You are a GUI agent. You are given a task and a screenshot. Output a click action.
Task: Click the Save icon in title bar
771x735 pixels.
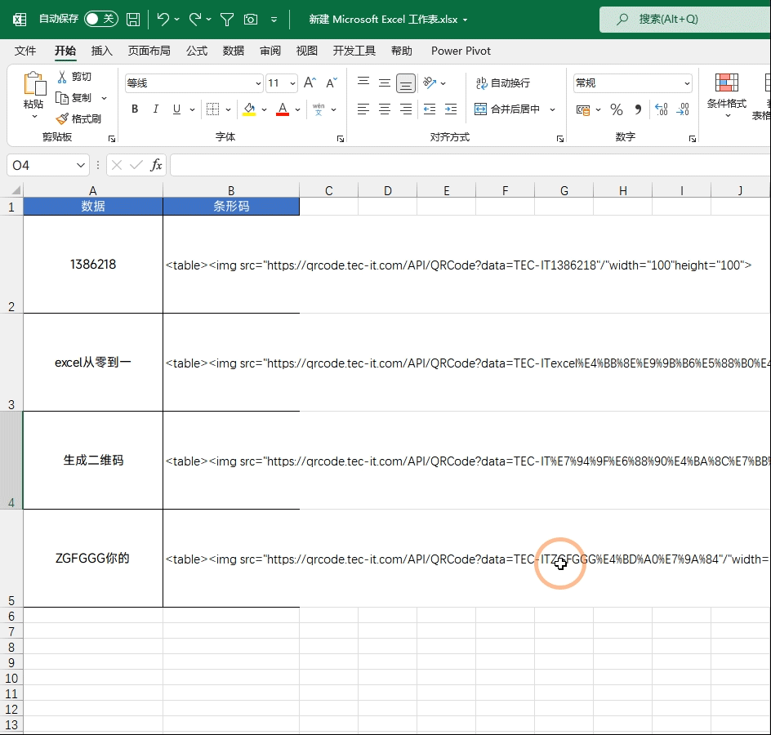(133, 19)
